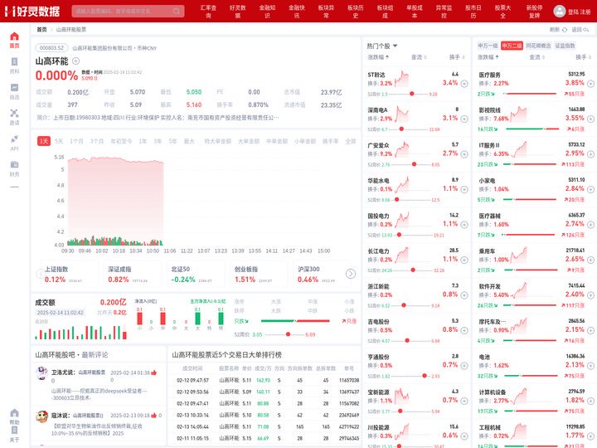Select the 1天 chart range
597x448 pixels.
pos(44,141)
